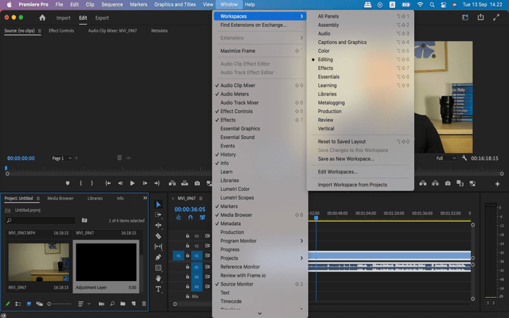Pick the Razor tool
Image resolution: width=509 pixels, height=318 pixels.
point(158,236)
